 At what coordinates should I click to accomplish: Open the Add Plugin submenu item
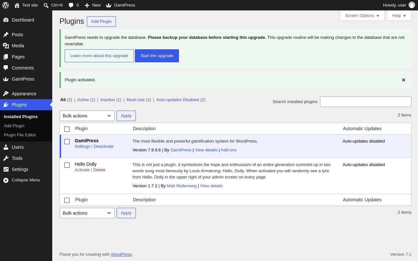click(14, 126)
